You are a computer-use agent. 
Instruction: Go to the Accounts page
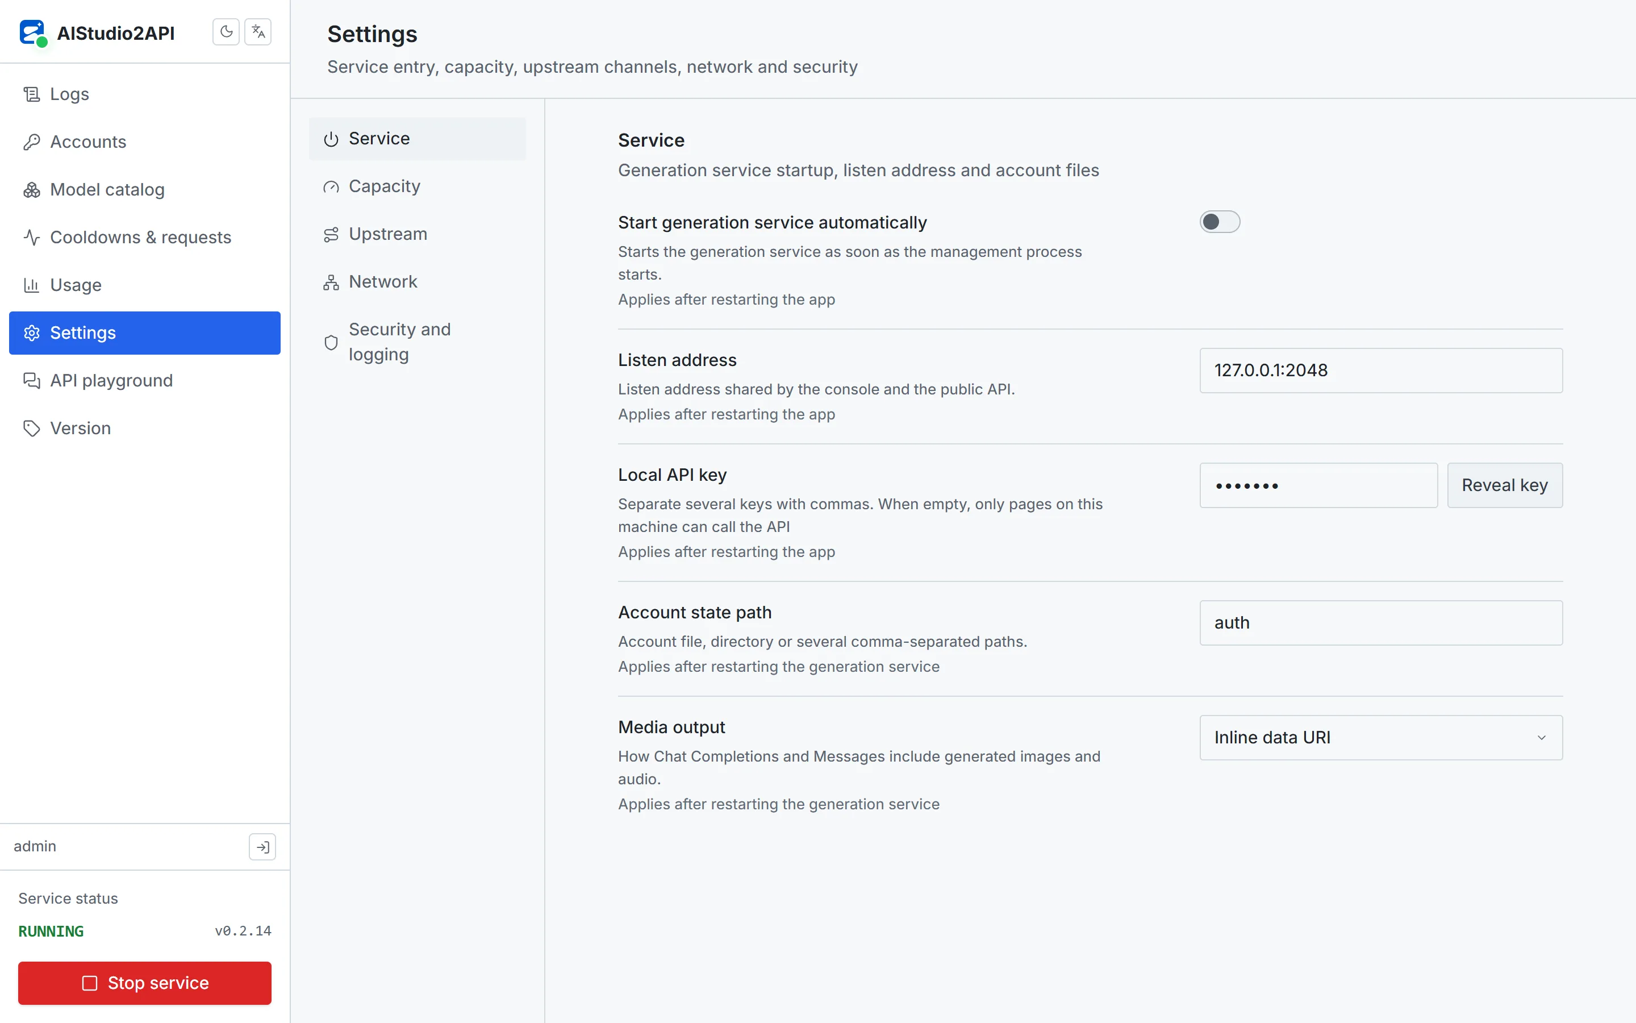click(145, 142)
